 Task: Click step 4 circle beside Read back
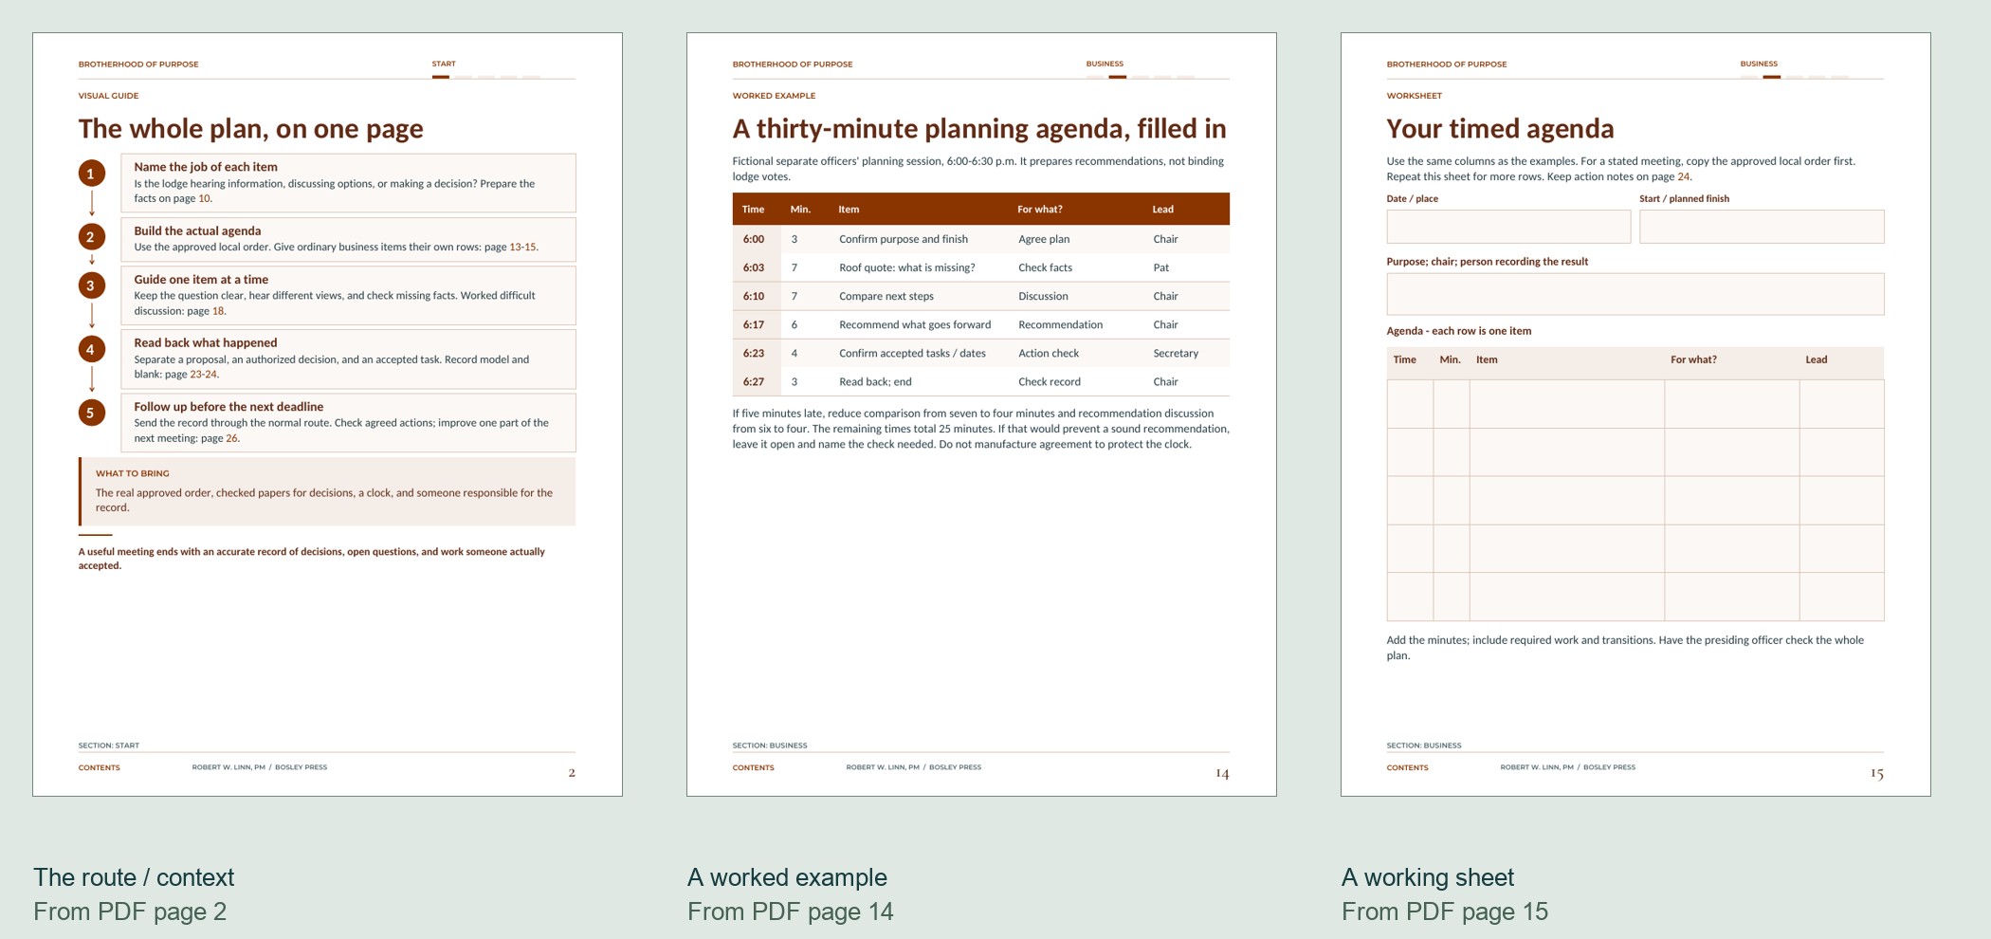pyautogui.click(x=91, y=349)
